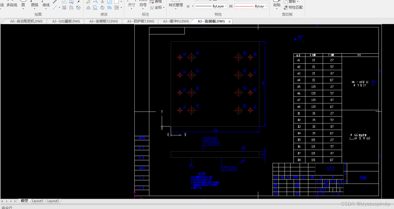
Task: Expand the 圆 circle tool dropdown
Action: click(23, 9)
